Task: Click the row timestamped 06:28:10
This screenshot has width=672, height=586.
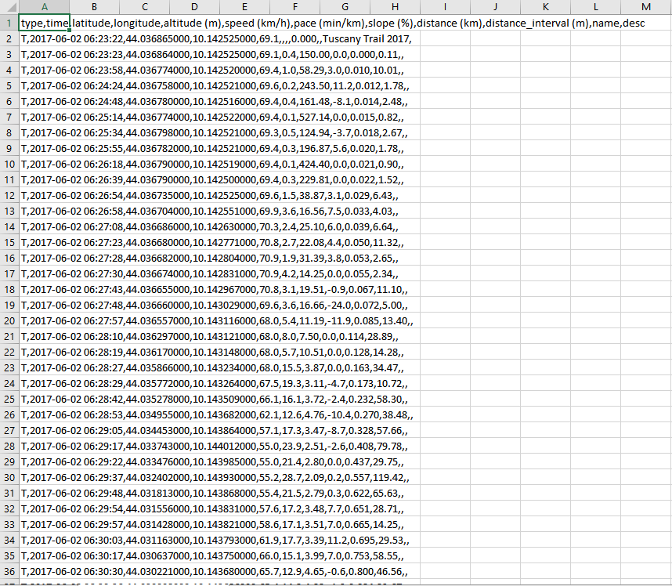Action: pos(210,337)
